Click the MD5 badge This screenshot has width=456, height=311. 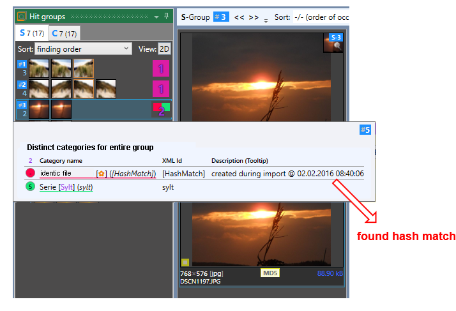[270, 273]
